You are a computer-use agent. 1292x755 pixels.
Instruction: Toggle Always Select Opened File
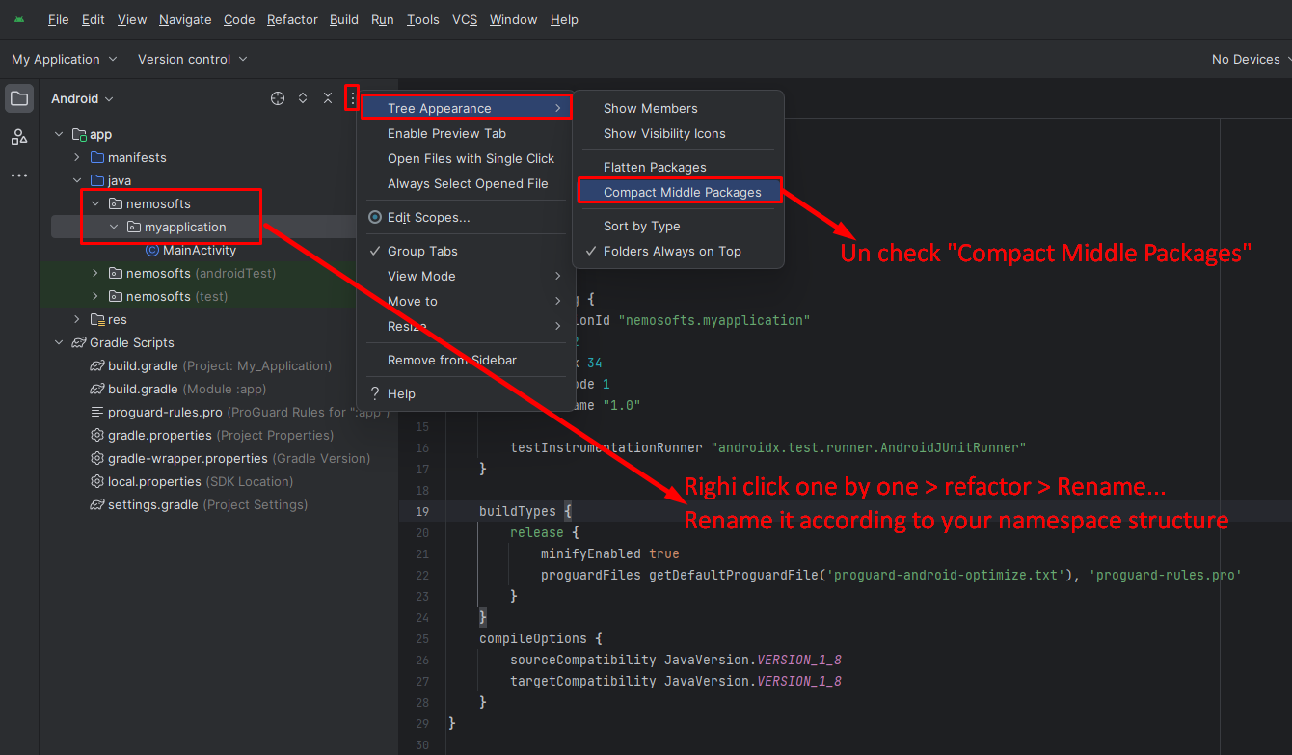point(466,183)
